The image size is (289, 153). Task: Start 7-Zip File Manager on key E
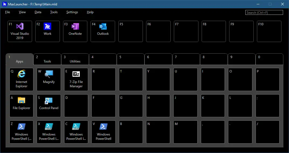[x=76, y=79]
